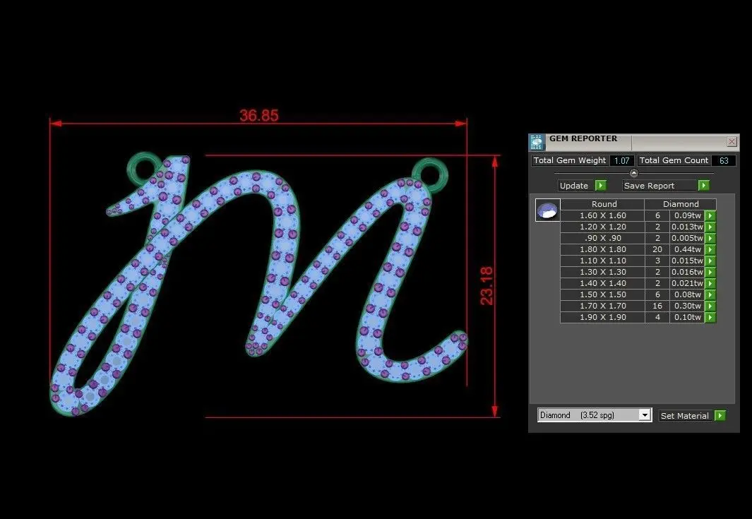Click the Total Gem Count label
Viewport: 752px width, 519px height.
674,161
